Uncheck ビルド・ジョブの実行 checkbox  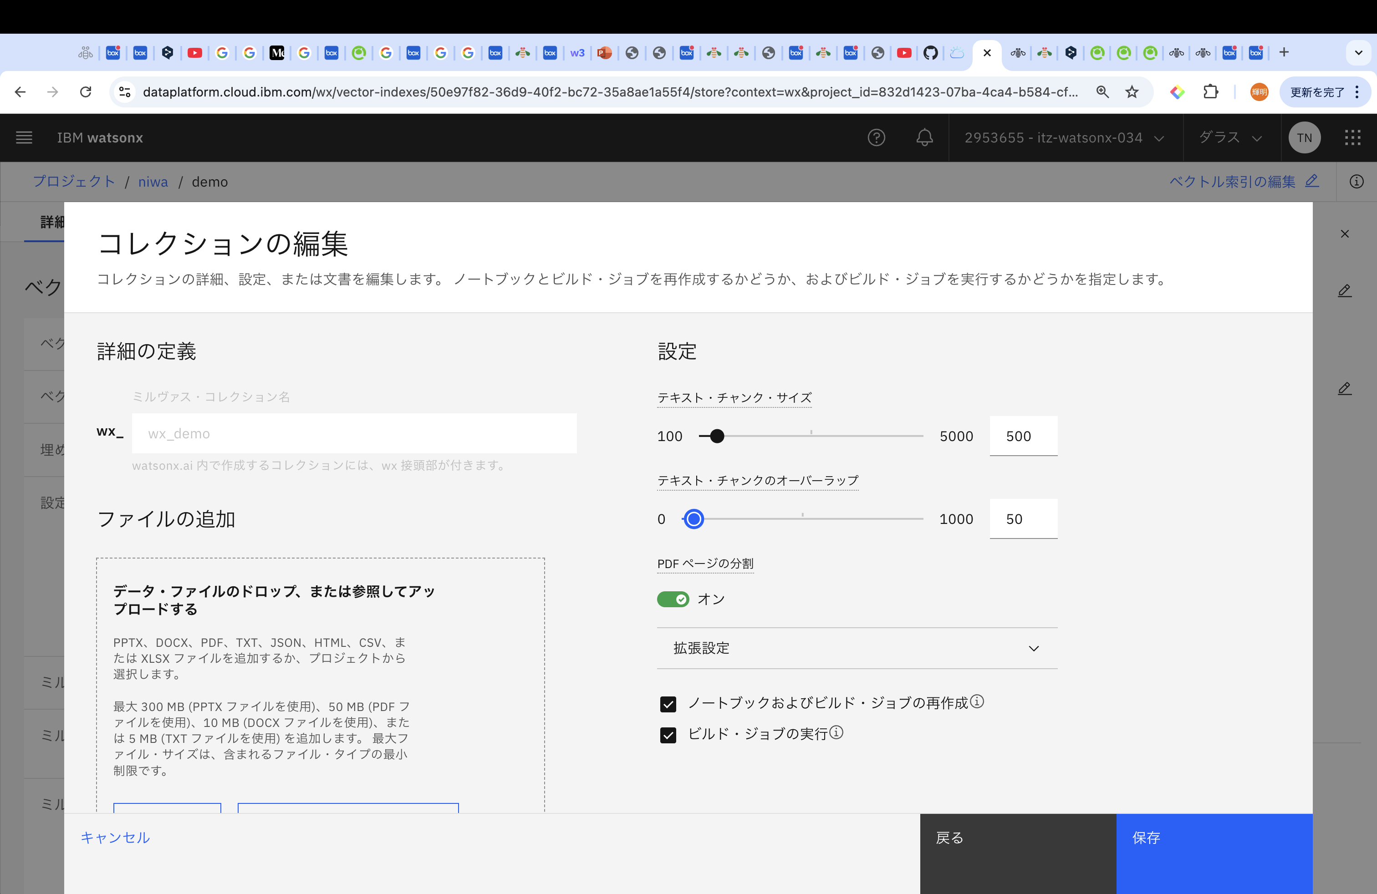point(668,735)
